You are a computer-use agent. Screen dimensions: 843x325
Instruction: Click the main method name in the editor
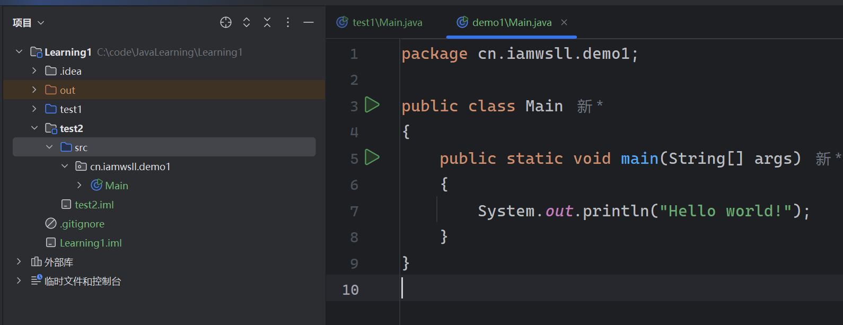pos(639,159)
